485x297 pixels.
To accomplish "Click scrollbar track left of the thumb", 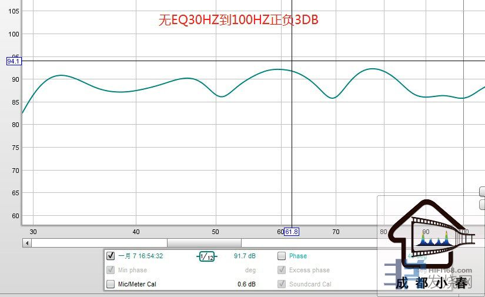I will click(100, 243).
